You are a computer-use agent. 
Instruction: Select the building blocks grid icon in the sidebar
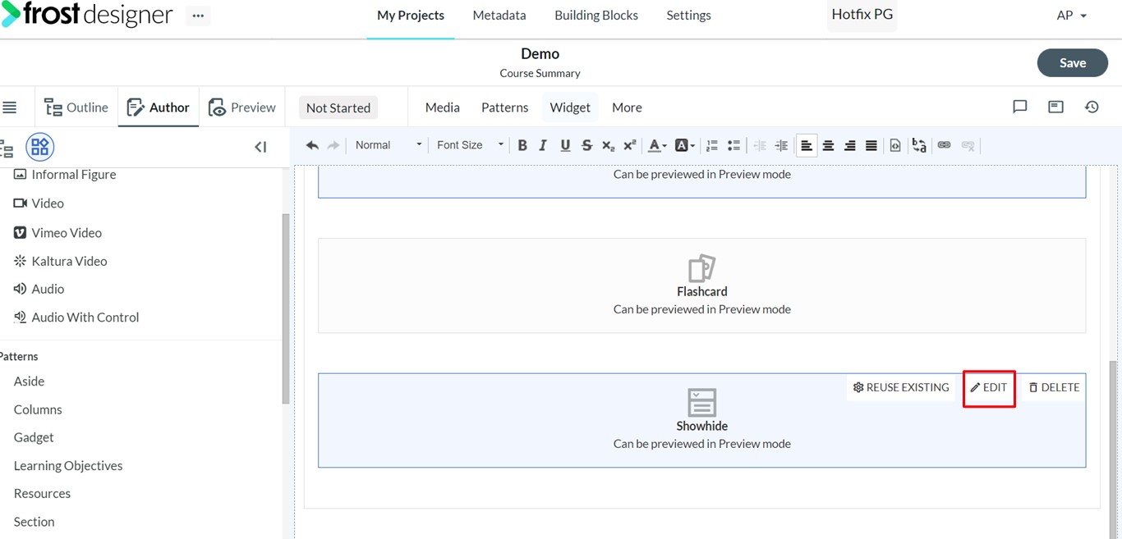coord(39,147)
